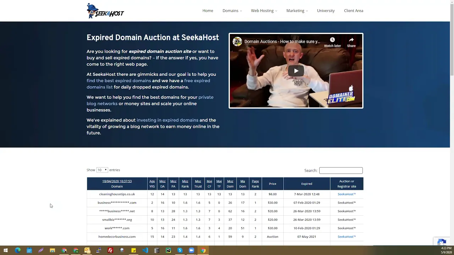Sort by Price column header
The width and height of the screenshot is (454, 255).
272,183
